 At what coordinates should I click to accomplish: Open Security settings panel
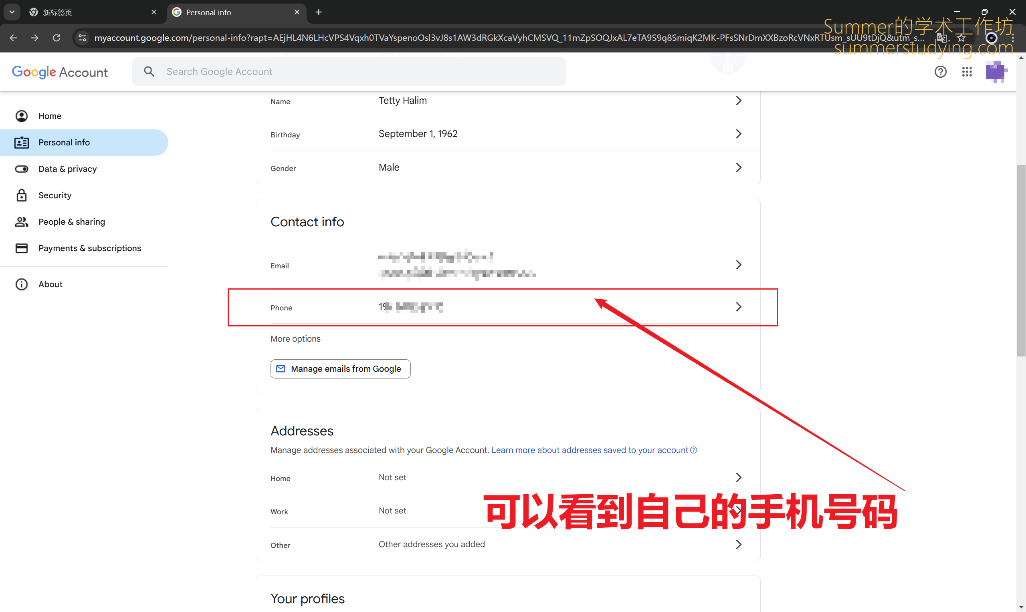click(55, 195)
